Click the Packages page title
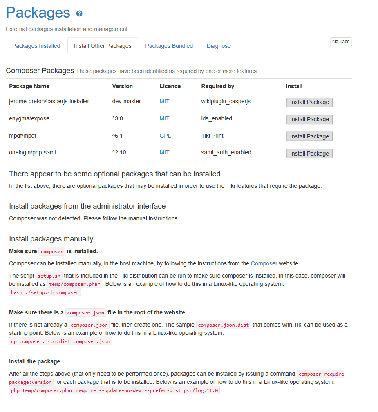This screenshot has height=412, width=378. pyautogui.click(x=38, y=13)
